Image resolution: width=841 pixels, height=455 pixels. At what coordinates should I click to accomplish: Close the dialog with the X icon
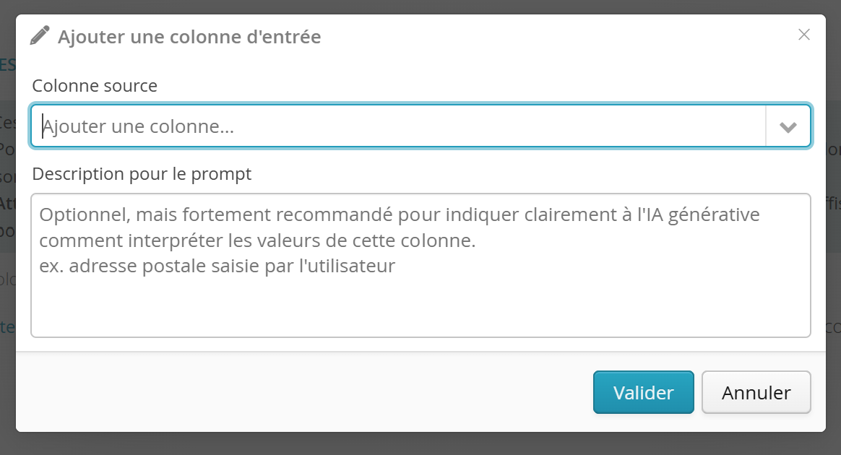point(803,35)
